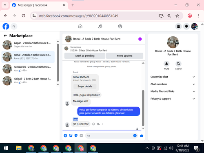Mute this chat with the bell icon
The image size is (204, 153).
pos(166,64)
